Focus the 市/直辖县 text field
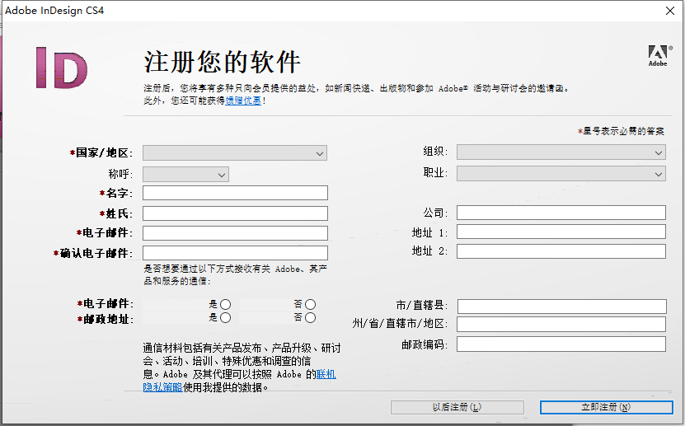Viewport: 685px width, 426px height. 562,307
